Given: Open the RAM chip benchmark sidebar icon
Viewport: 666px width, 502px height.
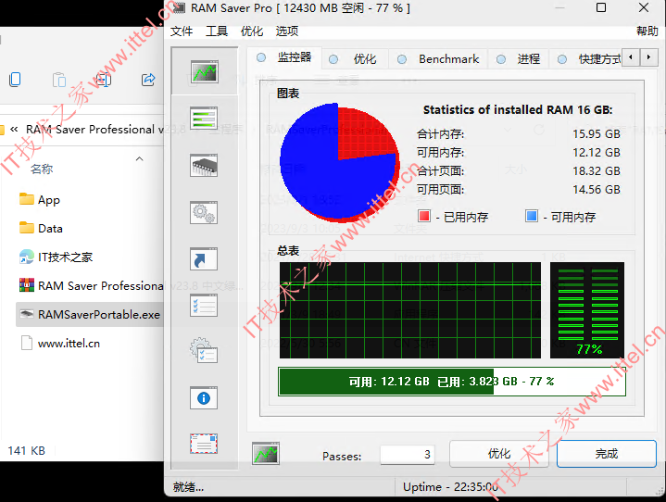Looking at the screenshot, I should tap(204, 165).
